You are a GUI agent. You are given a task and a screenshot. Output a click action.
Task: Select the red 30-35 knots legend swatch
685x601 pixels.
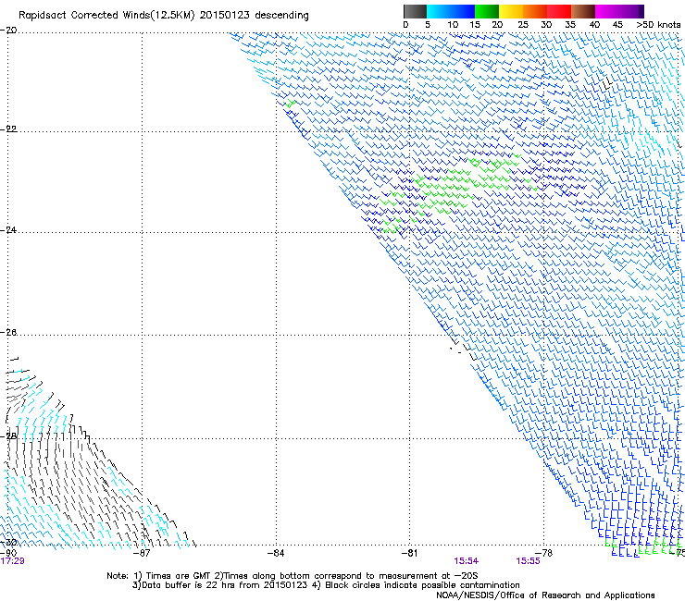[x=559, y=11]
